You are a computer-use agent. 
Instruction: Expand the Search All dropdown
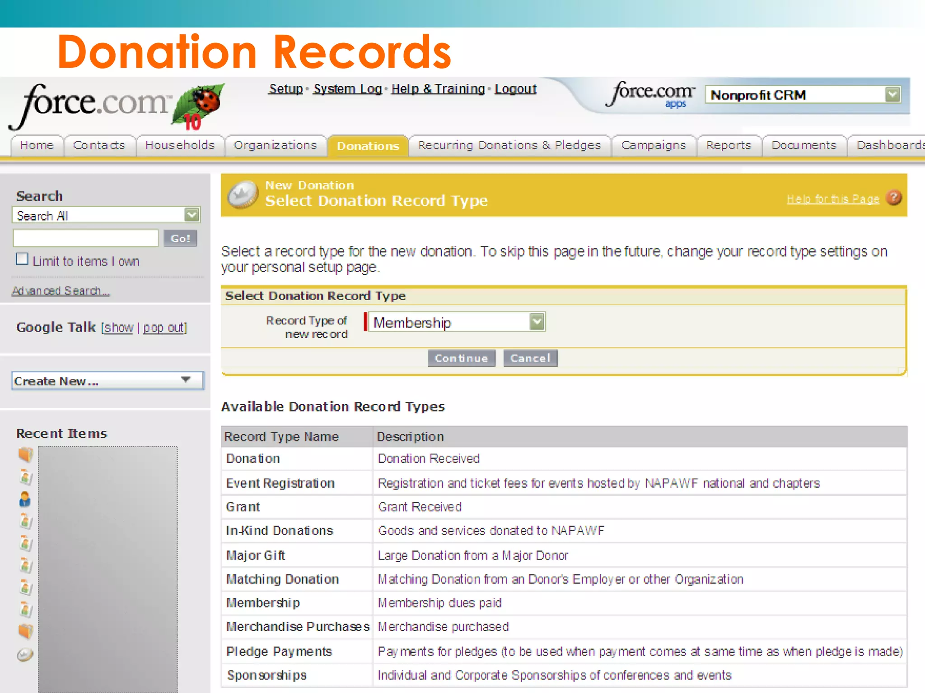click(x=106, y=215)
